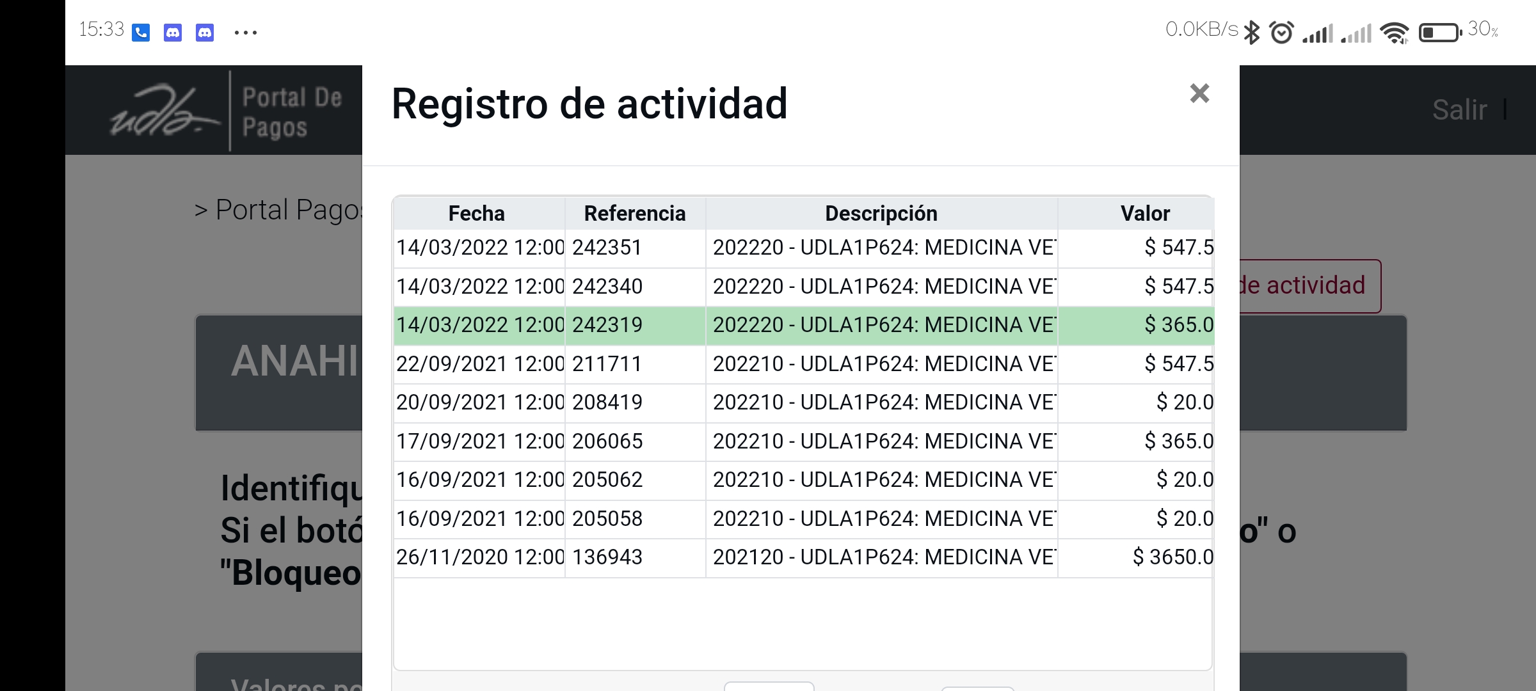The height and width of the screenshot is (691, 1536).
Task: Select the row with reference 211711
Action: [x=803, y=364]
